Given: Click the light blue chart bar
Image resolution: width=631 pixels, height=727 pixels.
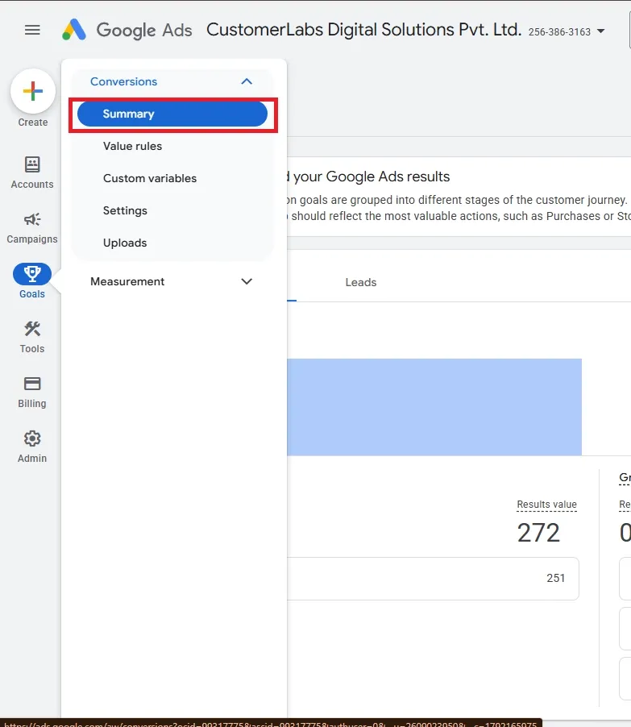Looking at the screenshot, I should (434, 406).
